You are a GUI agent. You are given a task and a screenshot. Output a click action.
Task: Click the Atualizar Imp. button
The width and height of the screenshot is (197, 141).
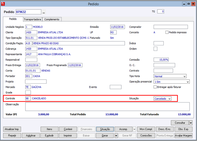[12, 129]
